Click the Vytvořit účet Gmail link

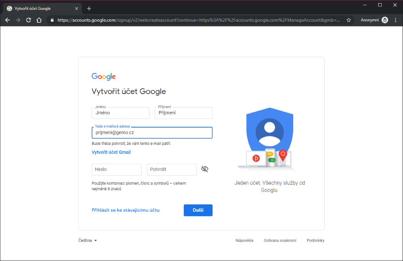tap(111, 152)
